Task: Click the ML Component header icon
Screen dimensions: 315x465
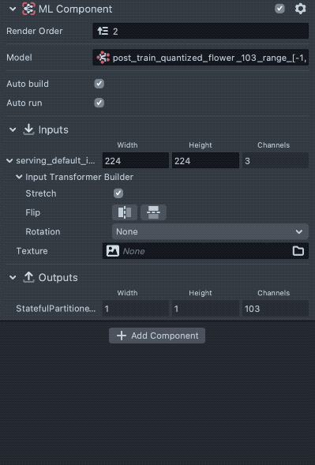Action: click(28, 9)
